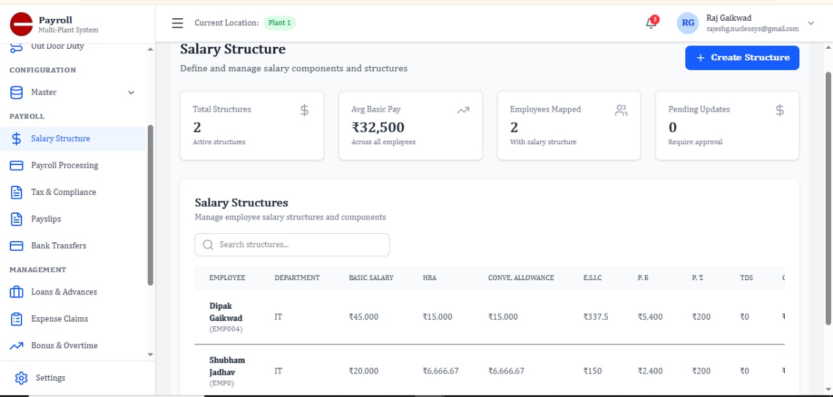833x397 pixels.
Task: Click the Expense Claims clipboard icon
Action: (x=17, y=319)
